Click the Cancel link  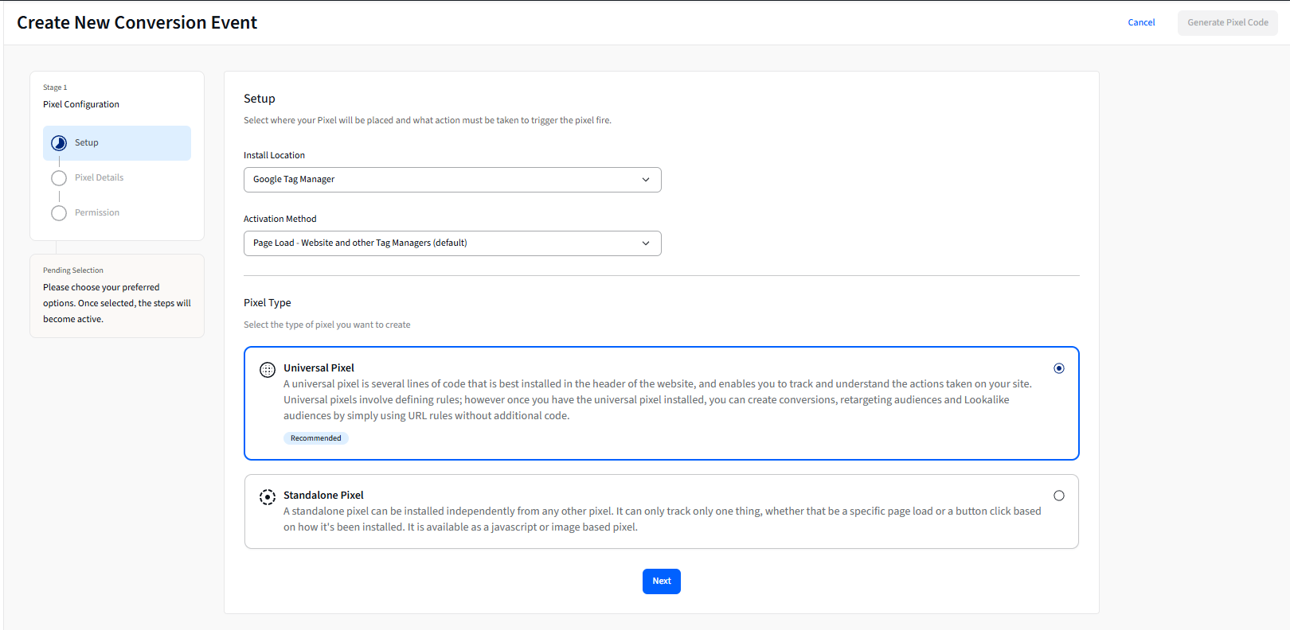click(x=1141, y=22)
